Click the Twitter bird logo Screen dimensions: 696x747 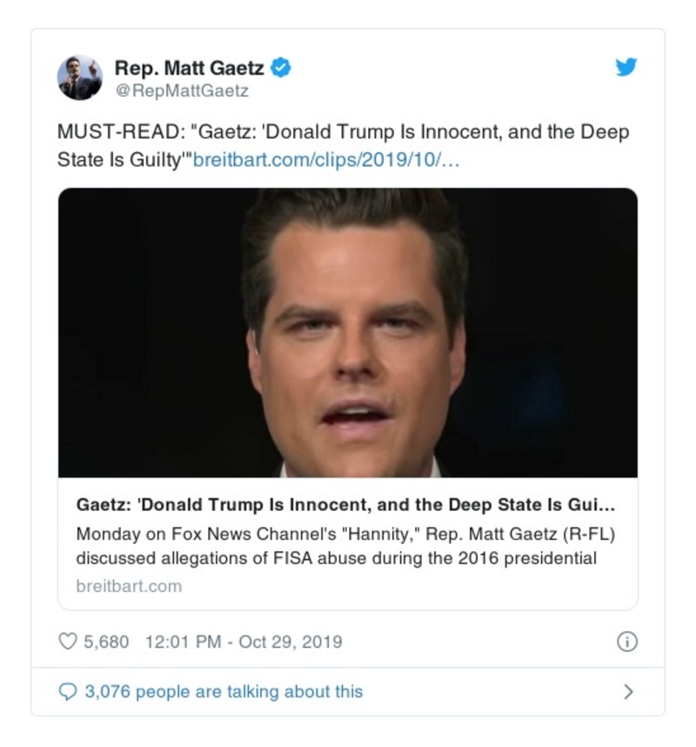625,66
